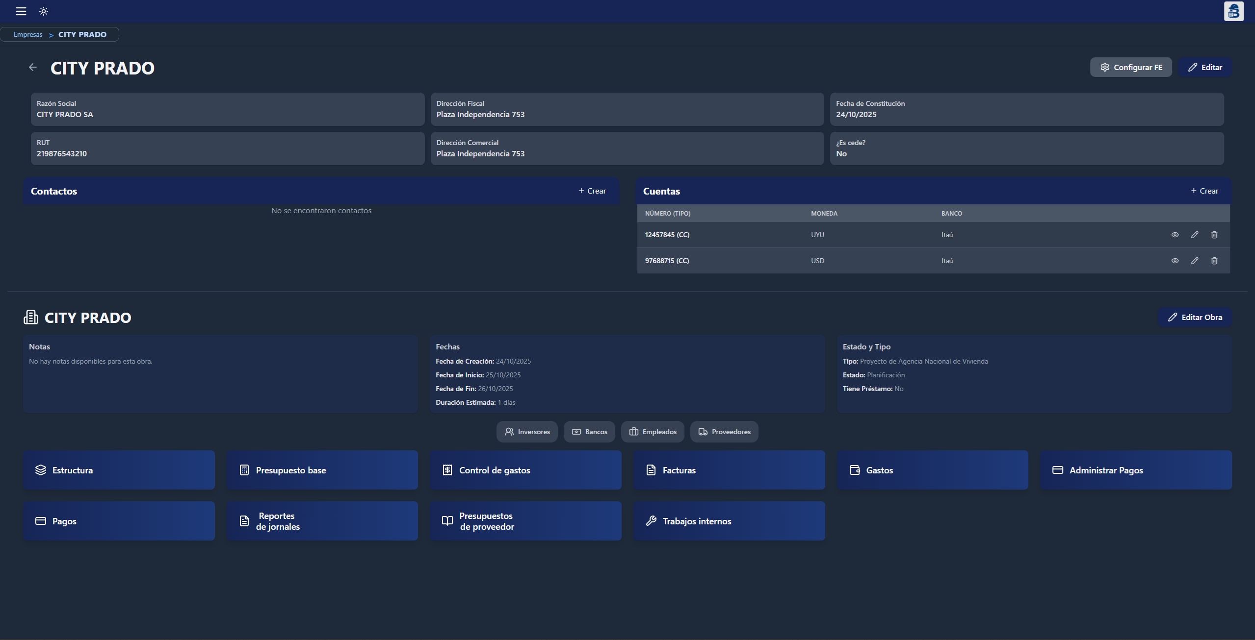Create a new contact in Contactos
Viewport: 1255px width, 640px height.
(592, 191)
